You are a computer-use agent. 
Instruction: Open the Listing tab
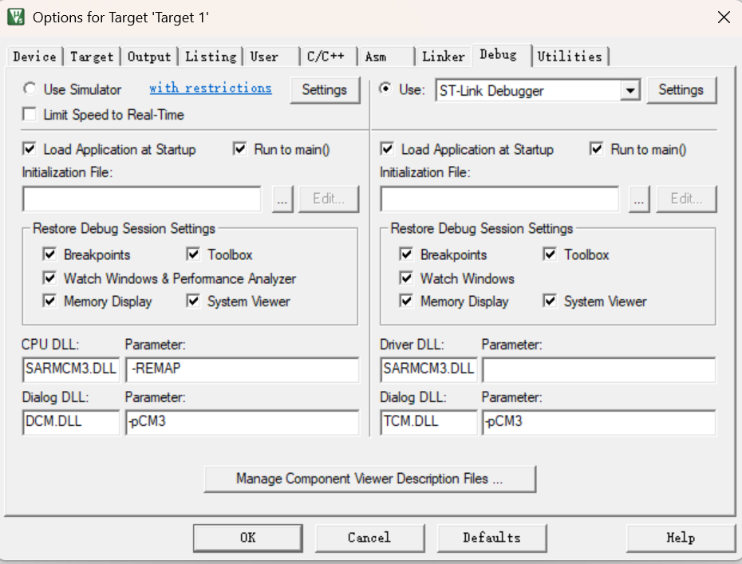pyautogui.click(x=211, y=57)
